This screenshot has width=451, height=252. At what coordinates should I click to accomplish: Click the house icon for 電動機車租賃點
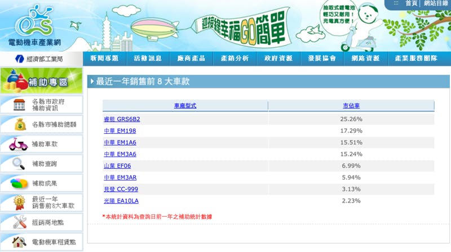tap(19, 242)
